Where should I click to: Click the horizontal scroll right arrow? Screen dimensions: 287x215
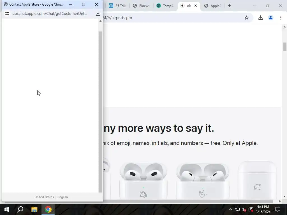(x=280, y=202)
